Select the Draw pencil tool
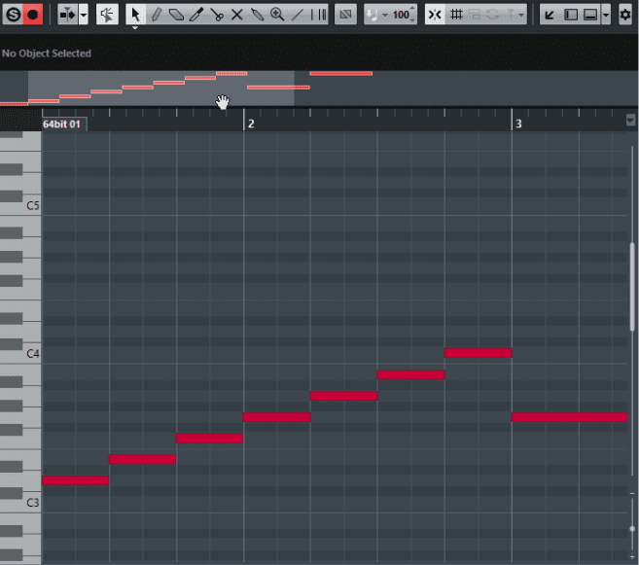The height and width of the screenshot is (565, 639). tap(156, 15)
